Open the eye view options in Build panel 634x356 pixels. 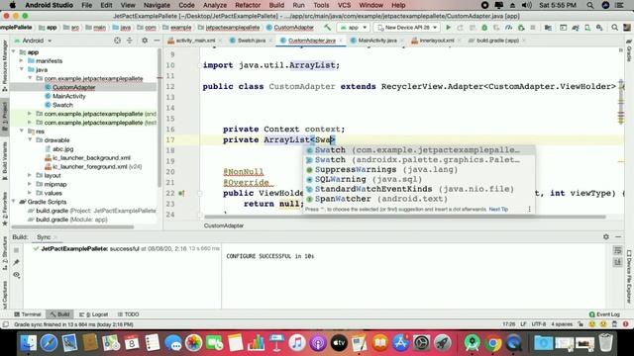click(x=16, y=275)
